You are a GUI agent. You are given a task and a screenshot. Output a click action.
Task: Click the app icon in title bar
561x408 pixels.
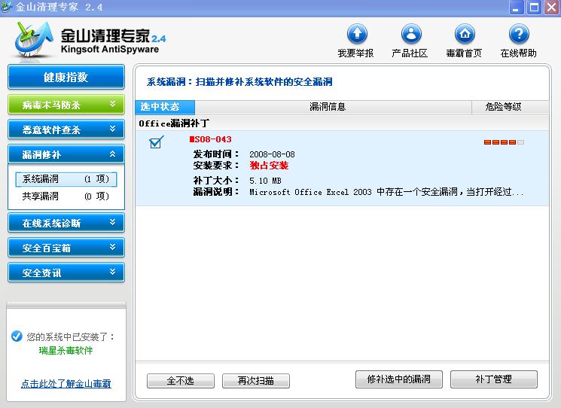pyautogui.click(x=6, y=7)
